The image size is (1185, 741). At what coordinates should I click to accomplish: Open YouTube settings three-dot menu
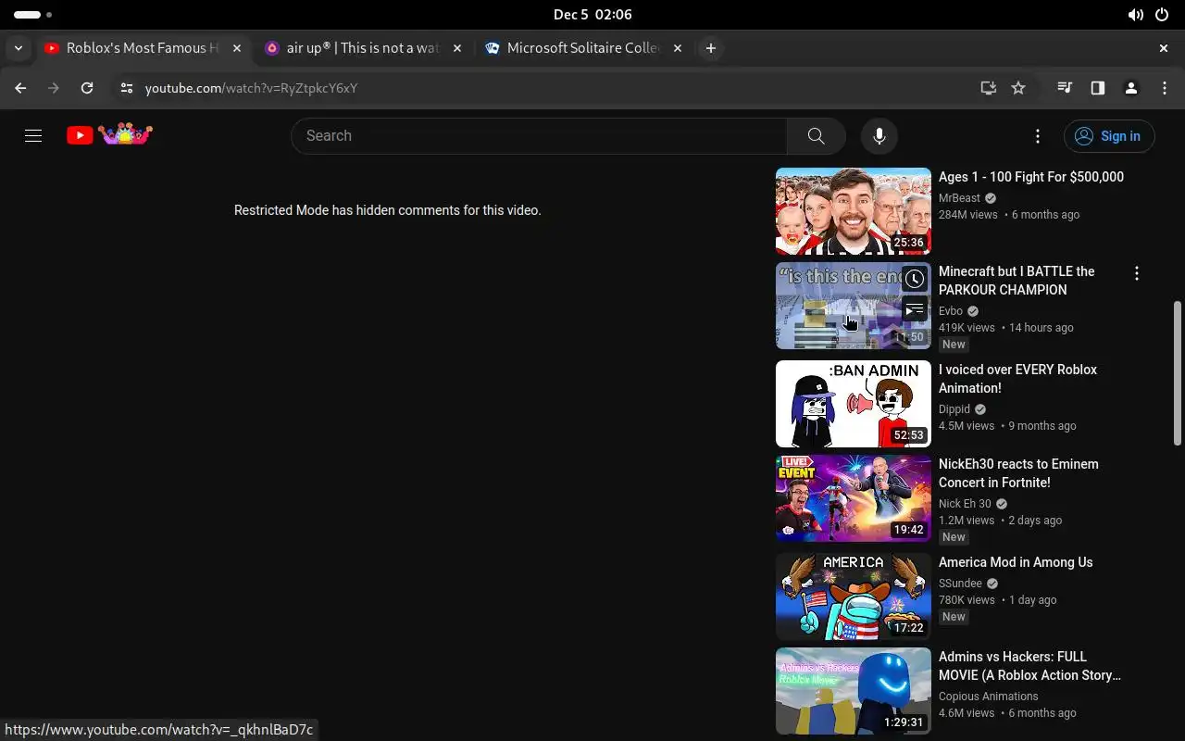click(1038, 136)
